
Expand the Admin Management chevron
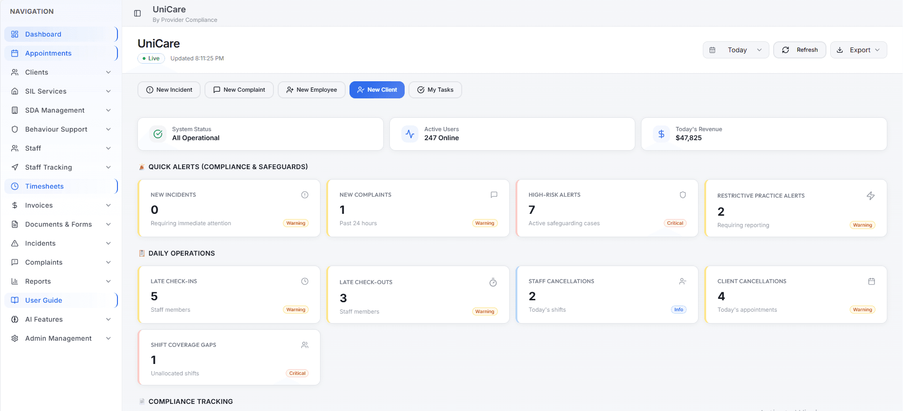coord(108,338)
